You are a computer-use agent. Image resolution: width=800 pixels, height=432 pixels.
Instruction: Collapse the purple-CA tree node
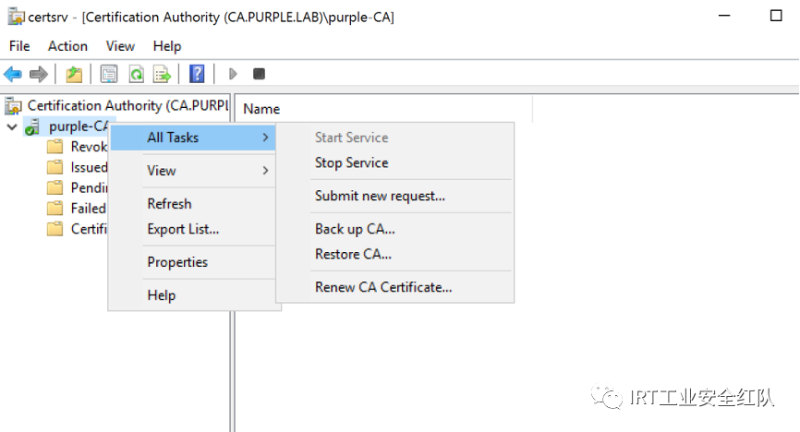click(x=12, y=126)
